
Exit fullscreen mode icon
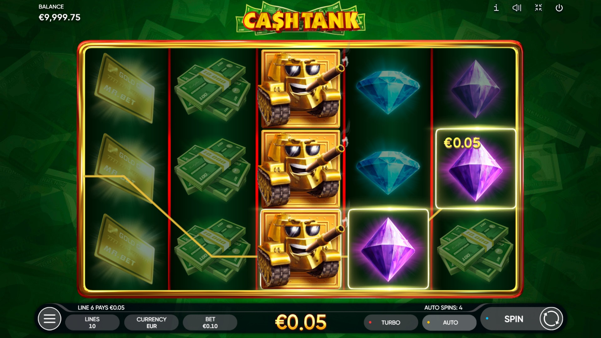coord(538,8)
